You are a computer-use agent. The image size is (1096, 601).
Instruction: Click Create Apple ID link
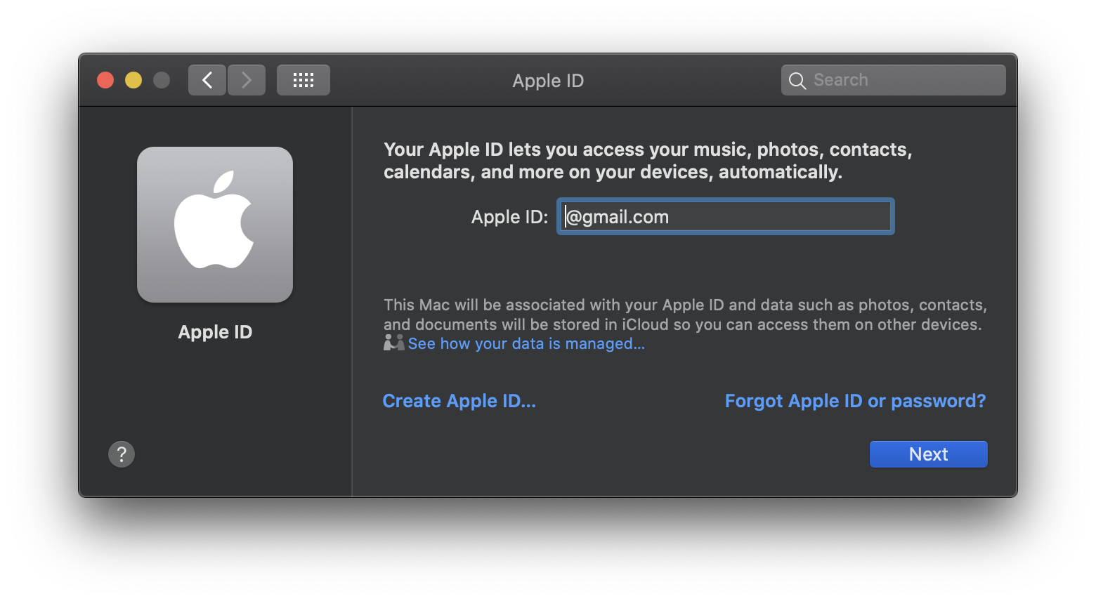point(459,401)
